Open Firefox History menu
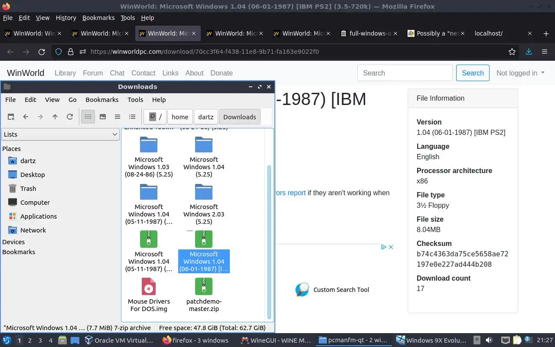Viewport: 555px width, 347px height. (66, 18)
